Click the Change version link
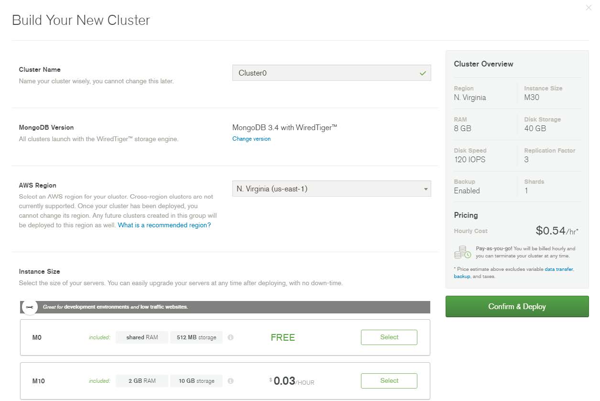 point(251,139)
